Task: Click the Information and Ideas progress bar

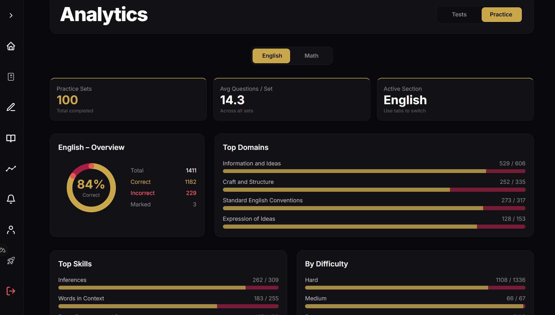Action: point(374,171)
